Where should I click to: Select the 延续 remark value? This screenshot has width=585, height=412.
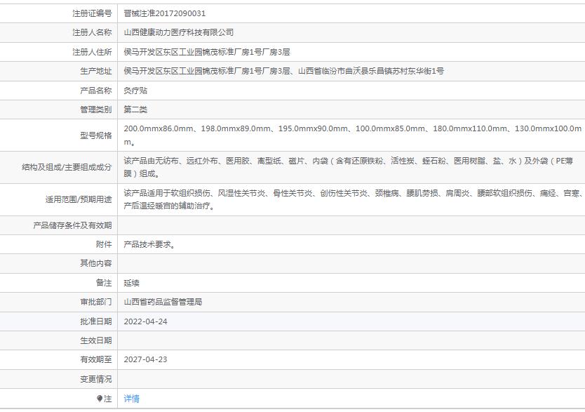[131, 283]
